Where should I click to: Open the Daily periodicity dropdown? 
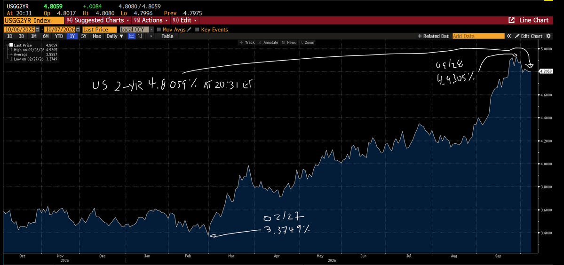(x=115, y=36)
